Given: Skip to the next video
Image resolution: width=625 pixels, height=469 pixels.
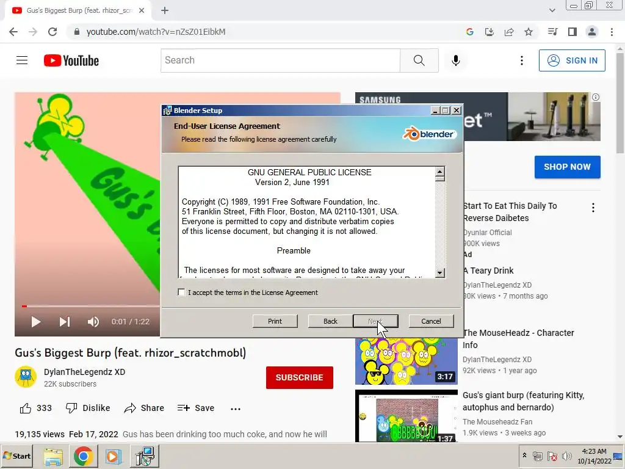Looking at the screenshot, I should tap(65, 322).
